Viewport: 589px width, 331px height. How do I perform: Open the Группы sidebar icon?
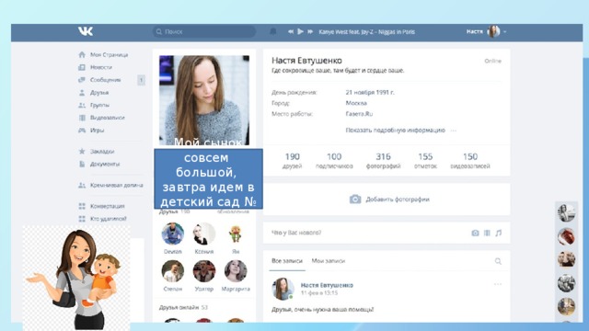(x=82, y=105)
